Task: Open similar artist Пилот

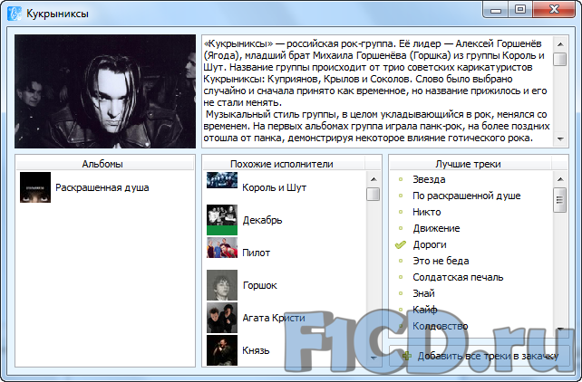Action: tap(257, 253)
